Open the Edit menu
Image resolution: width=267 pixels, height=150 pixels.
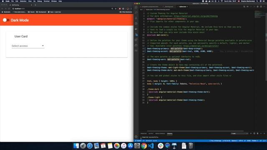[17, 1]
